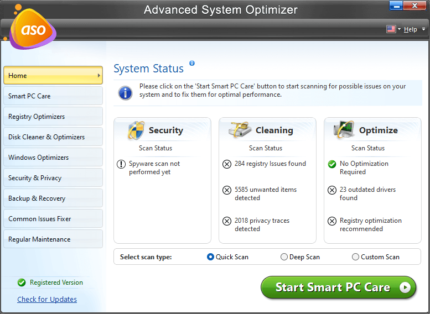Start Smart PC Care scan

click(338, 287)
